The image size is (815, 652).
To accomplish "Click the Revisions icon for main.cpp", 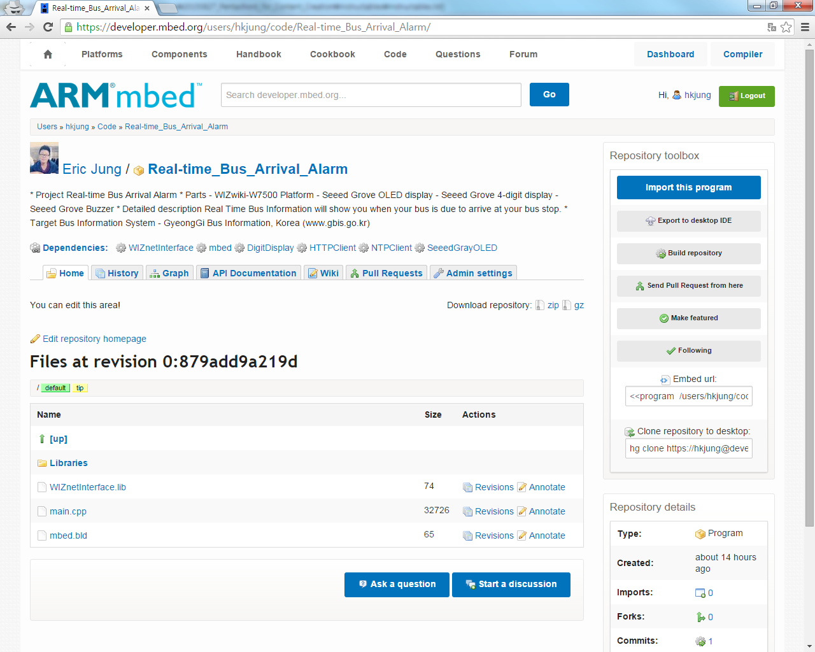I will 467,511.
